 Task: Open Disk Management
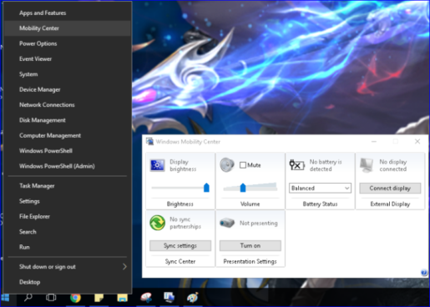coord(67,120)
